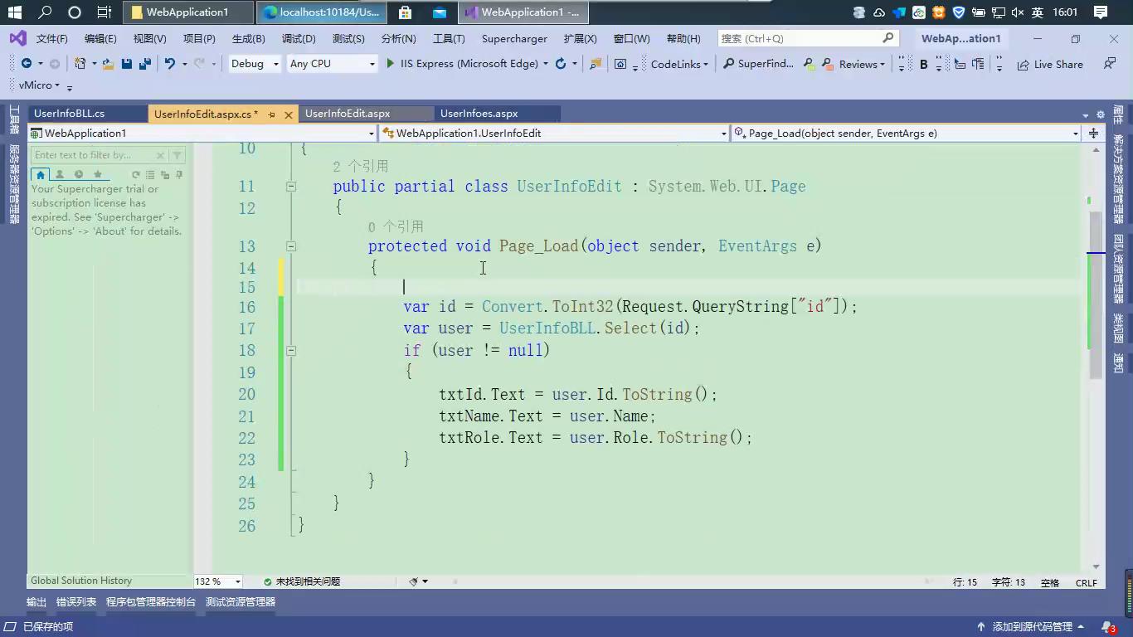This screenshot has width=1133, height=637.
Task: Open the Any CPU platform dropdown
Action: pyautogui.click(x=332, y=64)
